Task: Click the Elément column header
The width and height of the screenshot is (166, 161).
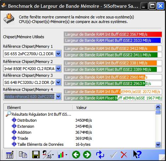Action: 39,108
